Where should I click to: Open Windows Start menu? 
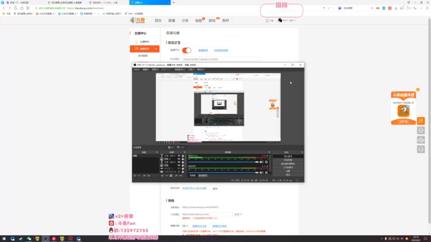click(x=4, y=239)
